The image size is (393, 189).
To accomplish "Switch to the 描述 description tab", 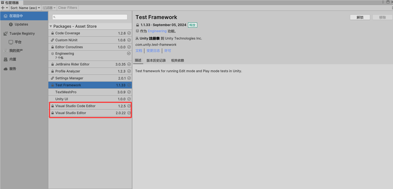I will (138, 60).
